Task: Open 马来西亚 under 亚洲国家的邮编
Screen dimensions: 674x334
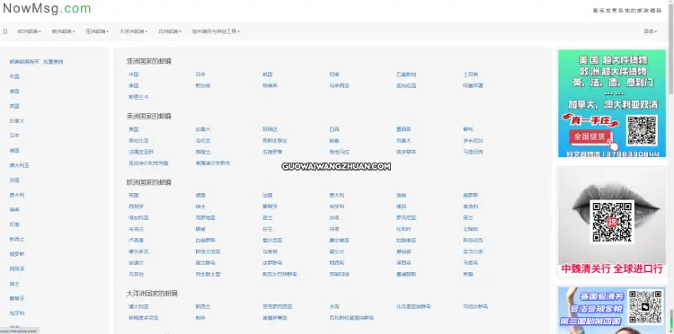Action: (339, 85)
